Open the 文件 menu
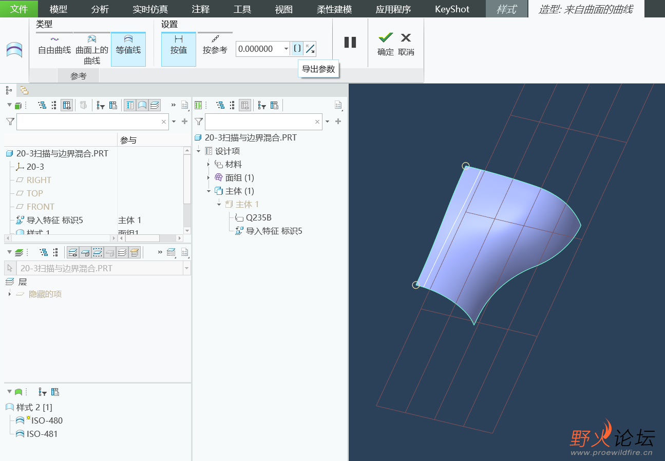Image resolution: width=665 pixels, height=461 pixels. click(19, 9)
